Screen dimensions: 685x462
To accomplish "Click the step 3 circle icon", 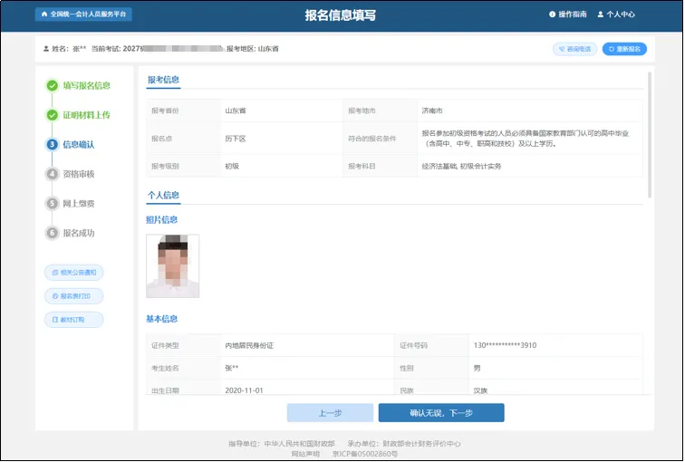I will pyautogui.click(x=53, y=145).
